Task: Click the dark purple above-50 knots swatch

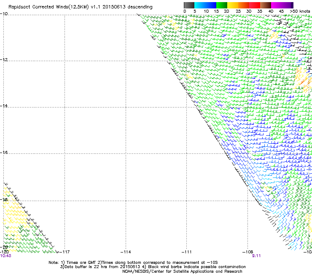Action: click(x=291, y=5)
